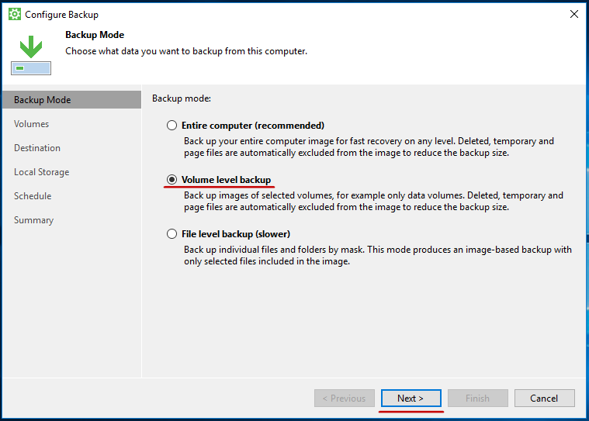Viewport: 589px width, 421px height.
Task: Click the File level backup description text
Action: [x=377, y=255]
